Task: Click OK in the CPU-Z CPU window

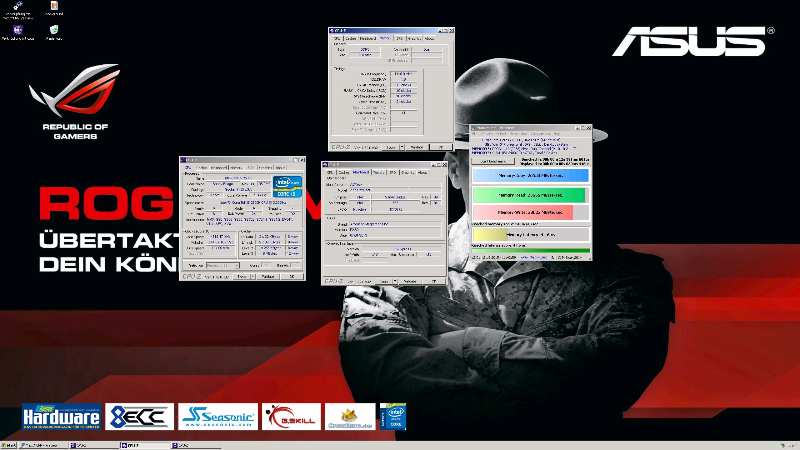Action: tap(291, 277)
